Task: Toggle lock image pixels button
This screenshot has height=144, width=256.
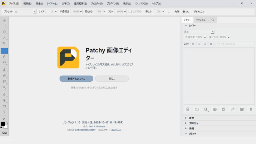Action: [x=199, y=44]
